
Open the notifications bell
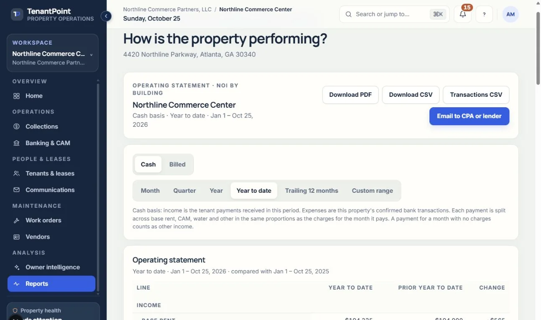coord(462,14)
